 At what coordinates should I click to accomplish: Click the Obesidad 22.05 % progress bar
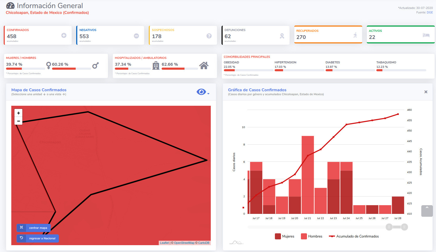coord(249,70)
